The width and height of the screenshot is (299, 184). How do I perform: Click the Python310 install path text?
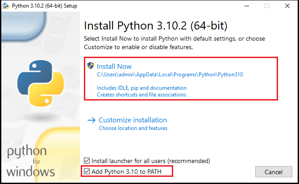click(170, 75)
